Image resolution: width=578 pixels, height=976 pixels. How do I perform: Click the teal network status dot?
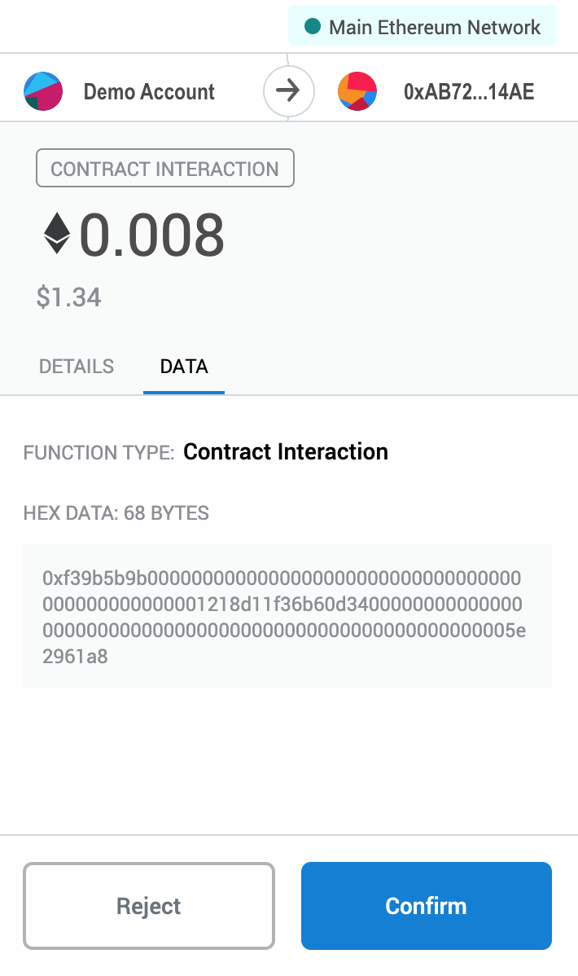point(312,26)
